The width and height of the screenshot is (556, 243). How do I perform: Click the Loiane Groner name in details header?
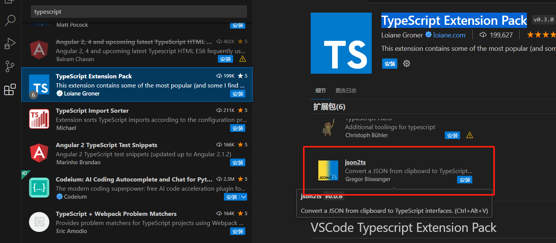click(402, 35)
